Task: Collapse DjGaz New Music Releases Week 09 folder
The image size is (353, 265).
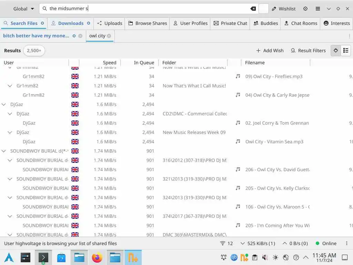Action: click(x=10, y=132)
